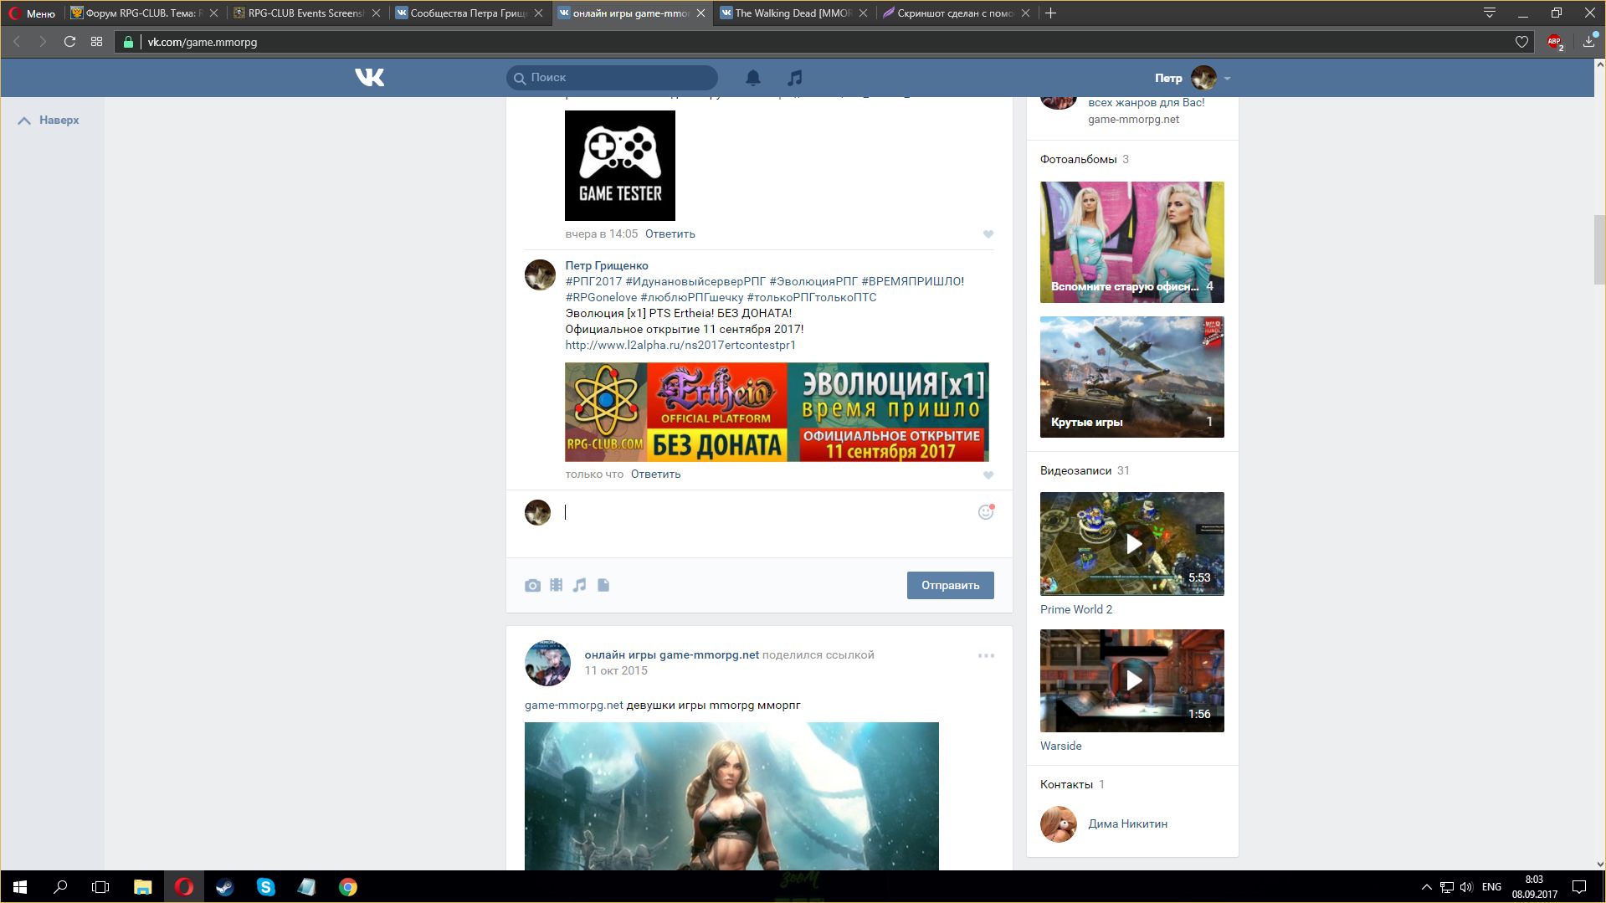Open the three-dots post options menu
The height and width of the screenshot is (903, 1606).
tap(986, 655)
